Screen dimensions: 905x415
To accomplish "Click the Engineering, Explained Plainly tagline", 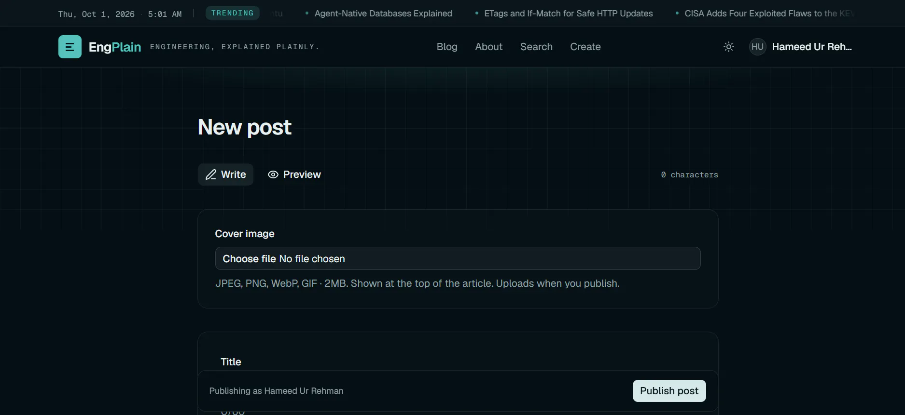I will click(235, 47).
